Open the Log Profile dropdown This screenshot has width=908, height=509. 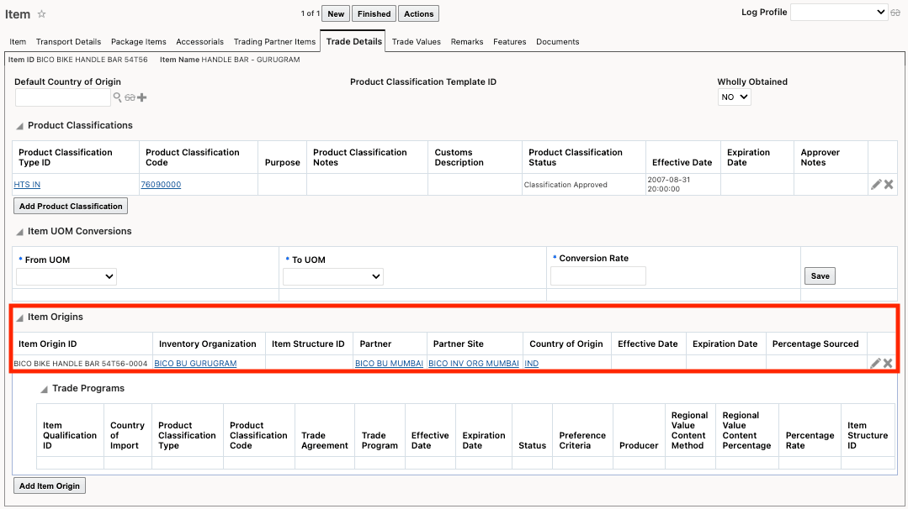tap(839, 12)
